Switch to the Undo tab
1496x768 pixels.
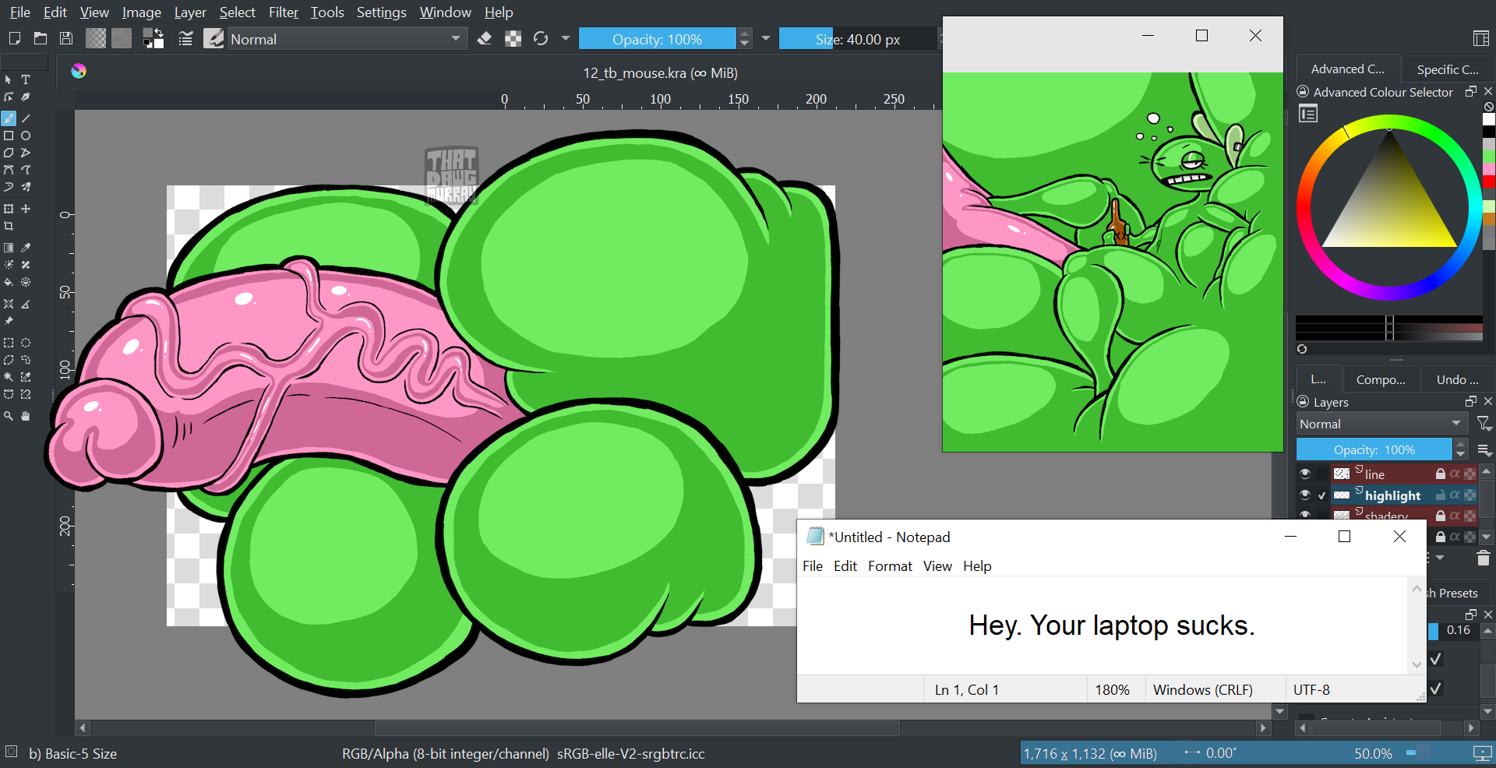(x=1457, y=379)
